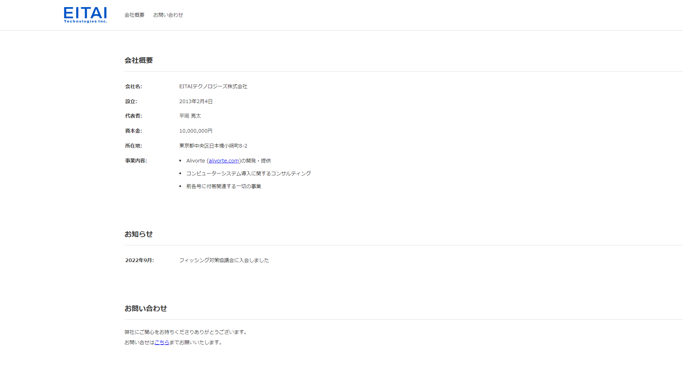Click the capital amount 10,000,000円
This screenshot has height=384, width=683.
[196, 131]
